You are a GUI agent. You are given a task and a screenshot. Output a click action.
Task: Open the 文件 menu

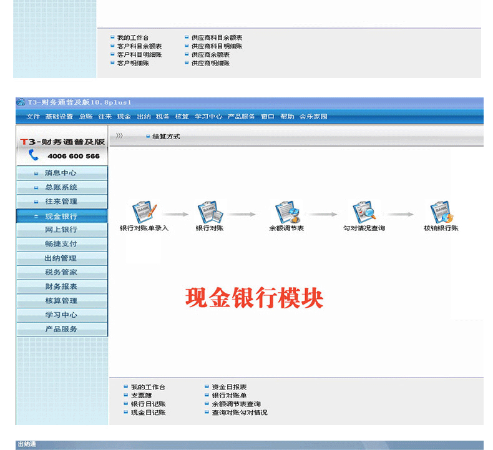tap(33, 117)
